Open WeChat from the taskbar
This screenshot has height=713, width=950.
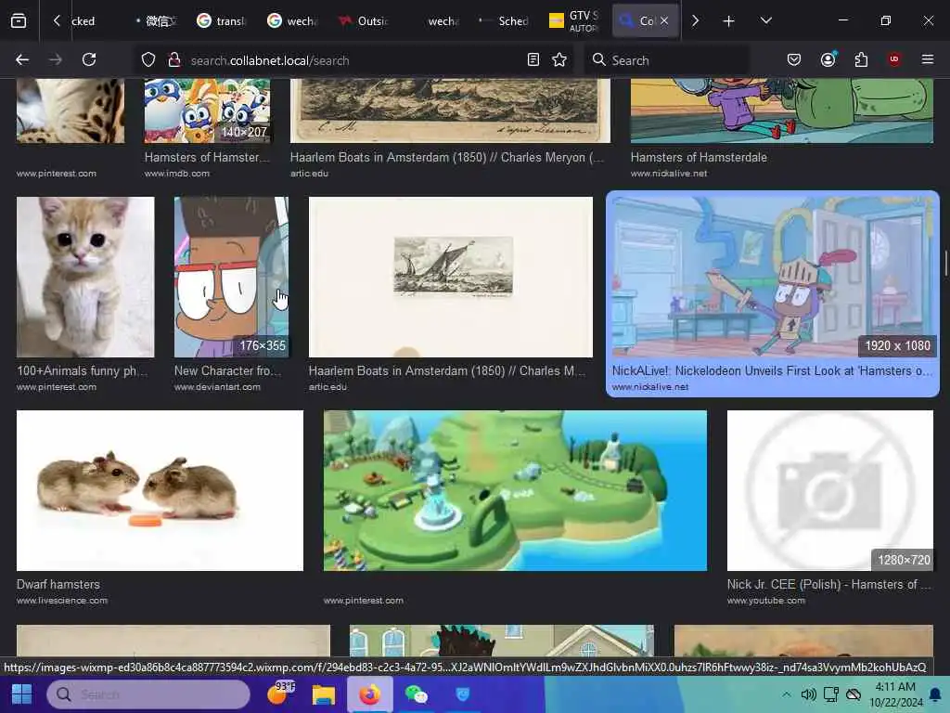coord(417,694)
